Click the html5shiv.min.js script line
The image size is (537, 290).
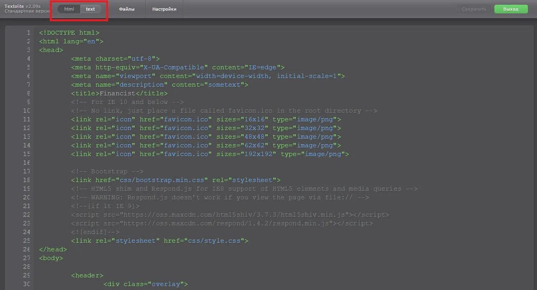coord(230,215)
